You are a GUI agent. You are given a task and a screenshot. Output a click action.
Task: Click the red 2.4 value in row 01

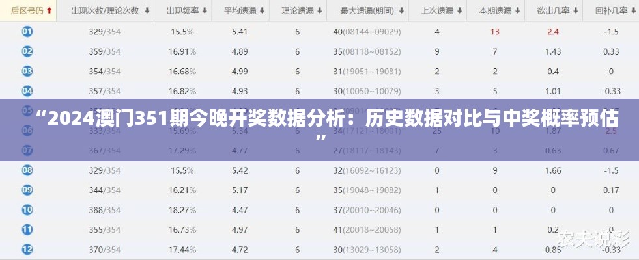click(553, 32)
